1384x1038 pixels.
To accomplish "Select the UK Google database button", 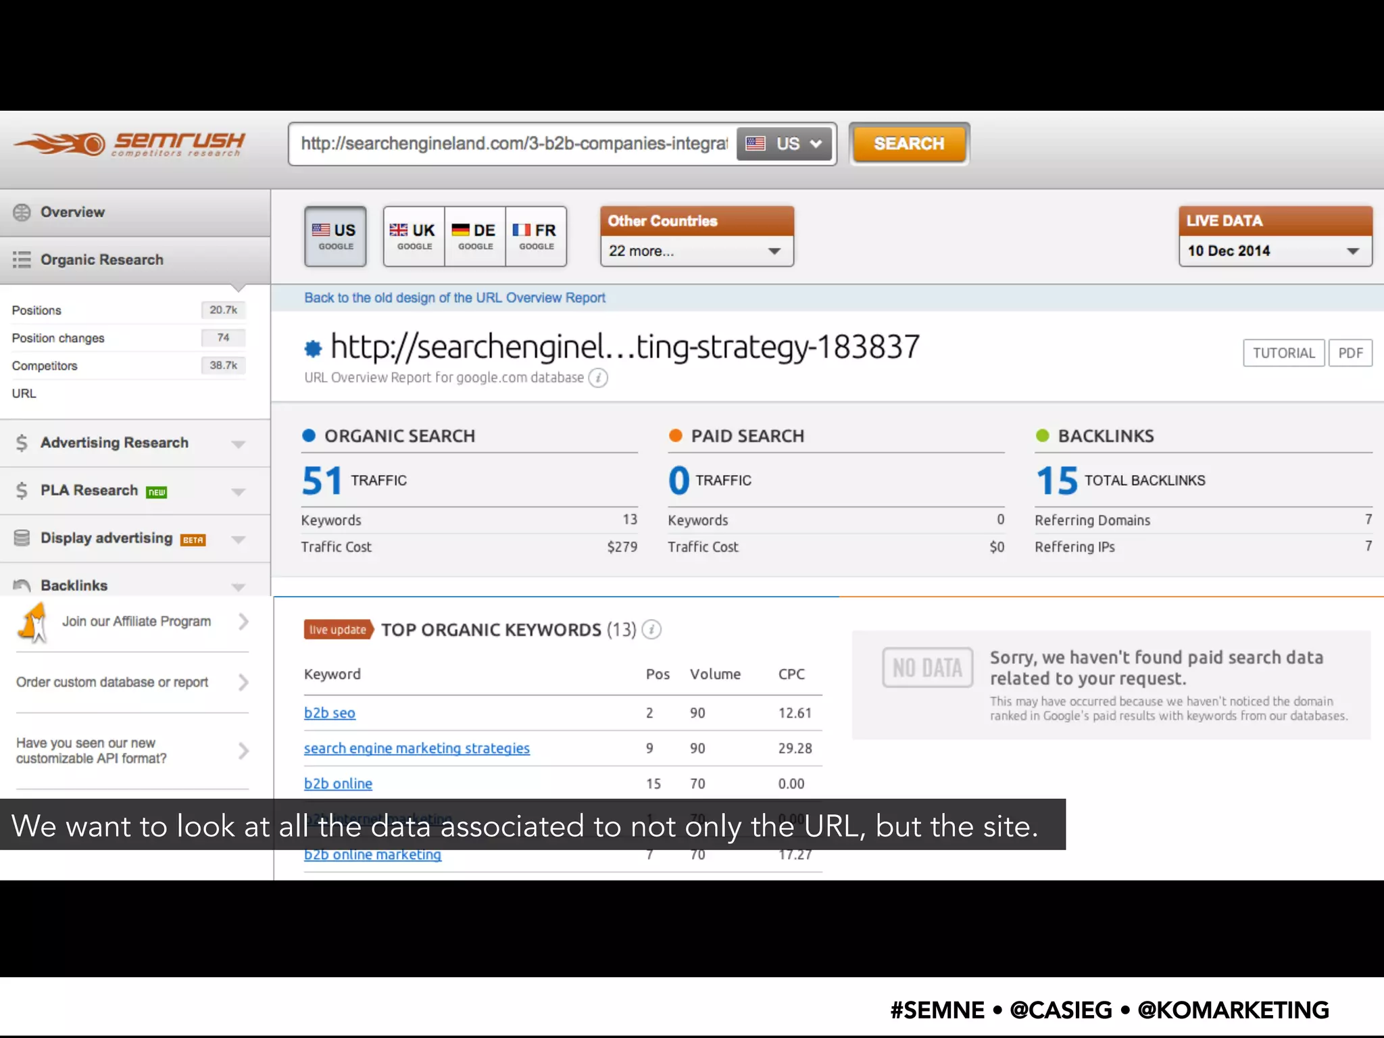I will [414, 237].
